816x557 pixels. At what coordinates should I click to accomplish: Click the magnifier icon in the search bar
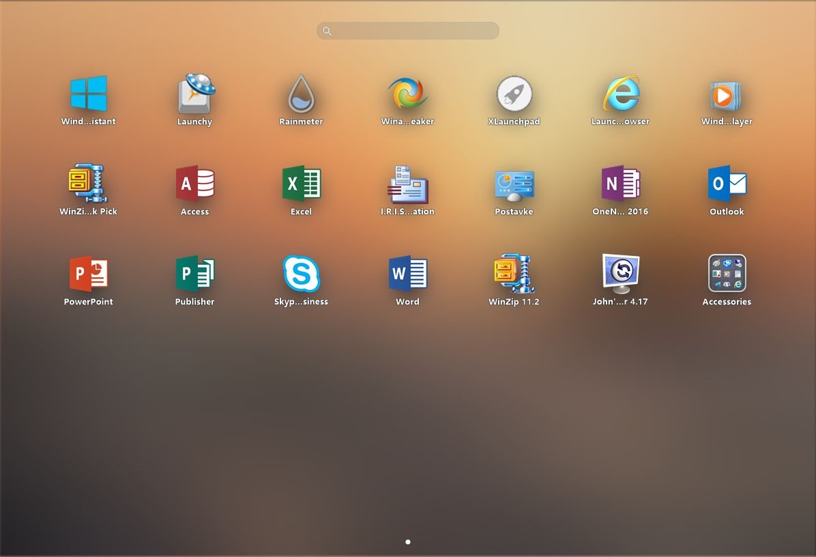coord(327,31)
